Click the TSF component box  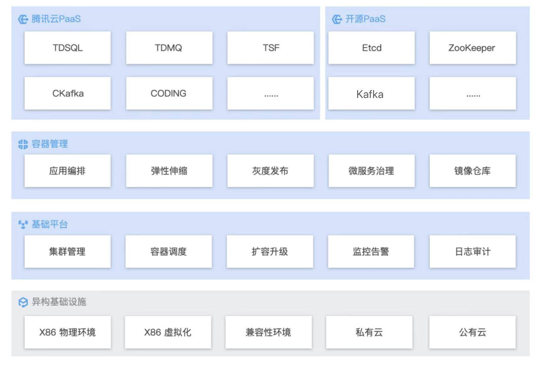(270, 48)
